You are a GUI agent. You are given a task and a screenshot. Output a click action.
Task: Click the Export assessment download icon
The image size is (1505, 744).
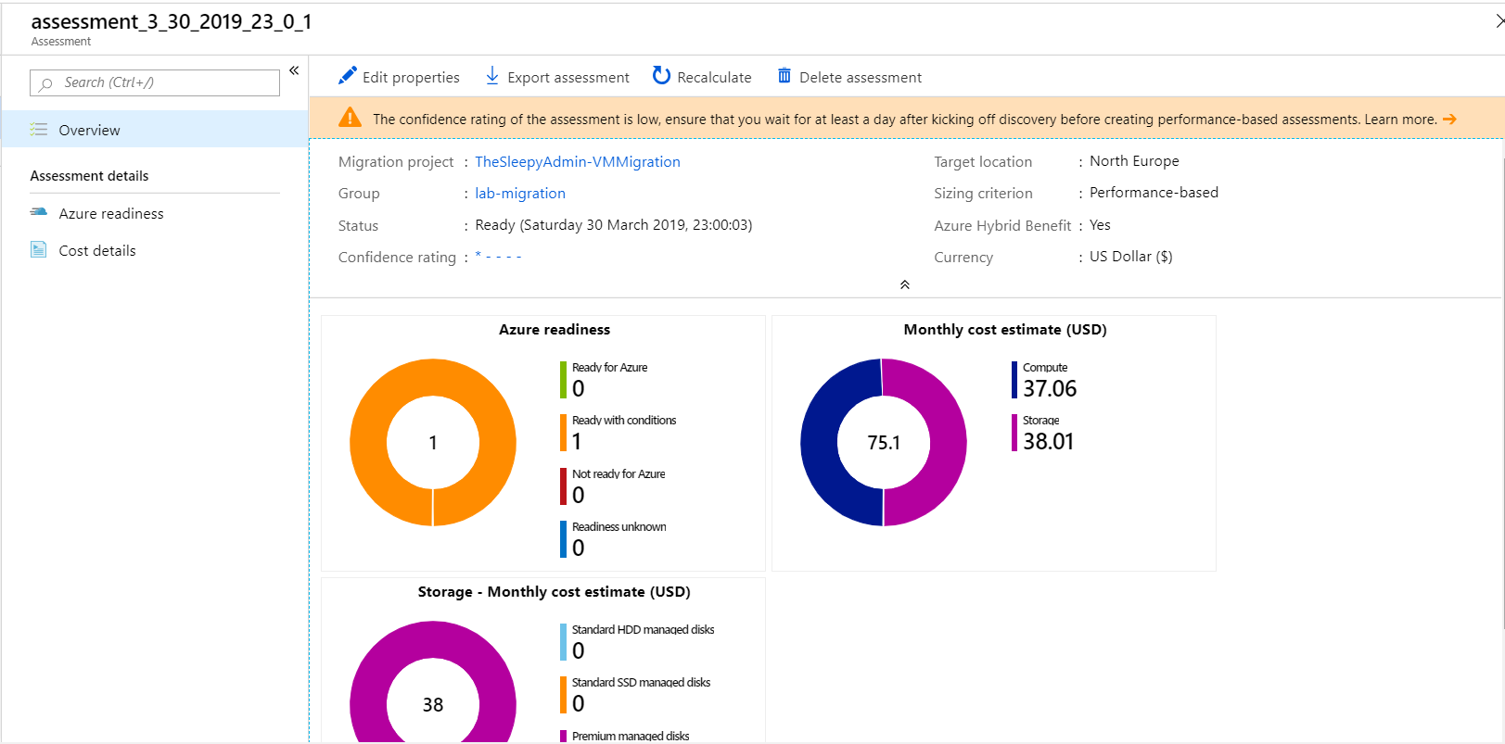(492, 76)
